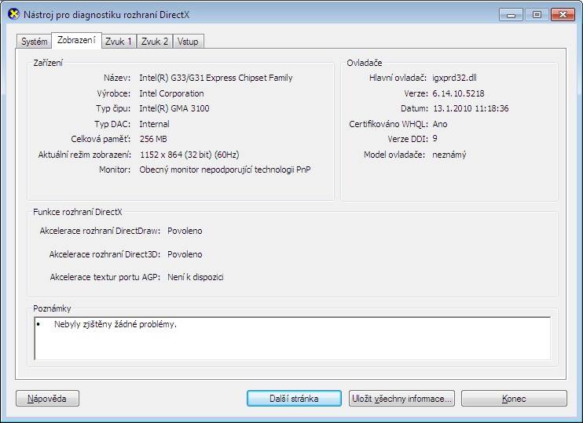Image resolution: width=583 pixels, height=423 pixels.
Task: Click the window title "Nástroj pro diagnostiku rozhraní DirectX"
Action: click(x=106, y=15)
